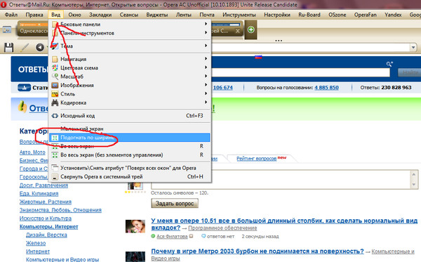The image size is (421, 262).
Task: Click inside the question text area
Action: (281, 180)
